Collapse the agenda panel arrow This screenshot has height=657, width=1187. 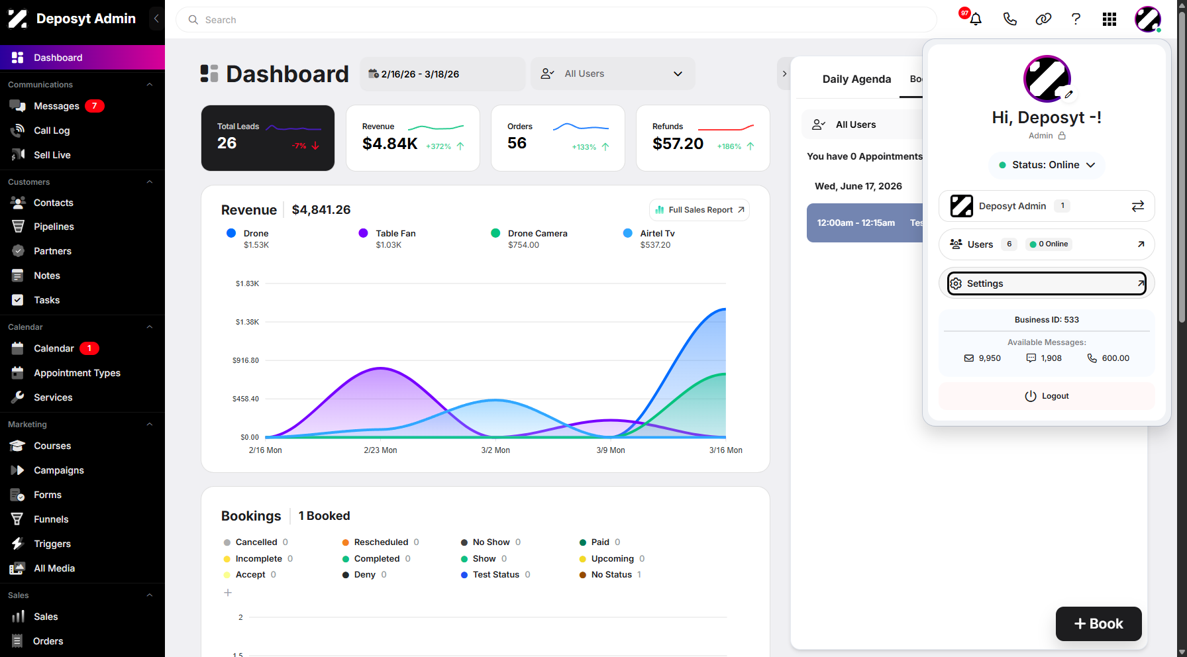(x=784, y=74)
